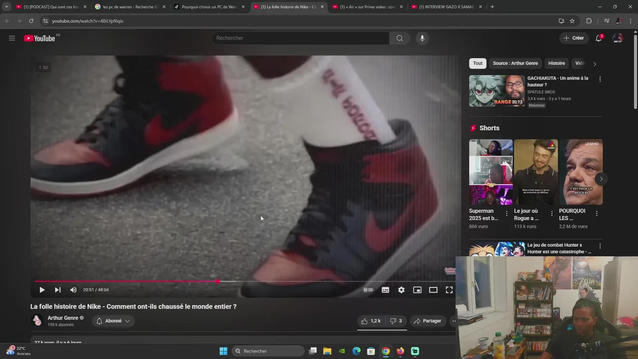Toggle autoplay switch in player
This screenshot has height=359, width=638.
(x=368, y=290)
